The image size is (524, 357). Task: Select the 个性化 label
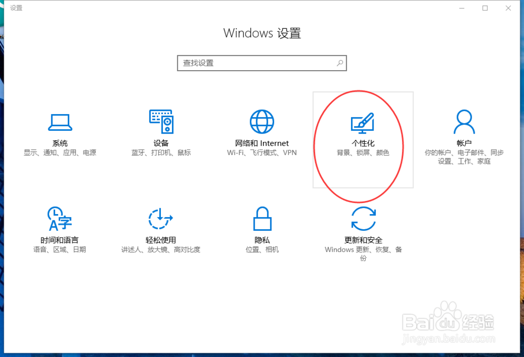[363, 143]
